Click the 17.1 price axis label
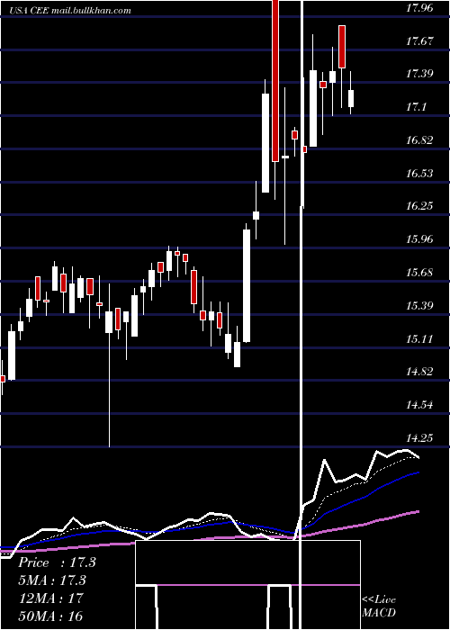This screenshot has height=630, width=450. [x=416, y=107]
